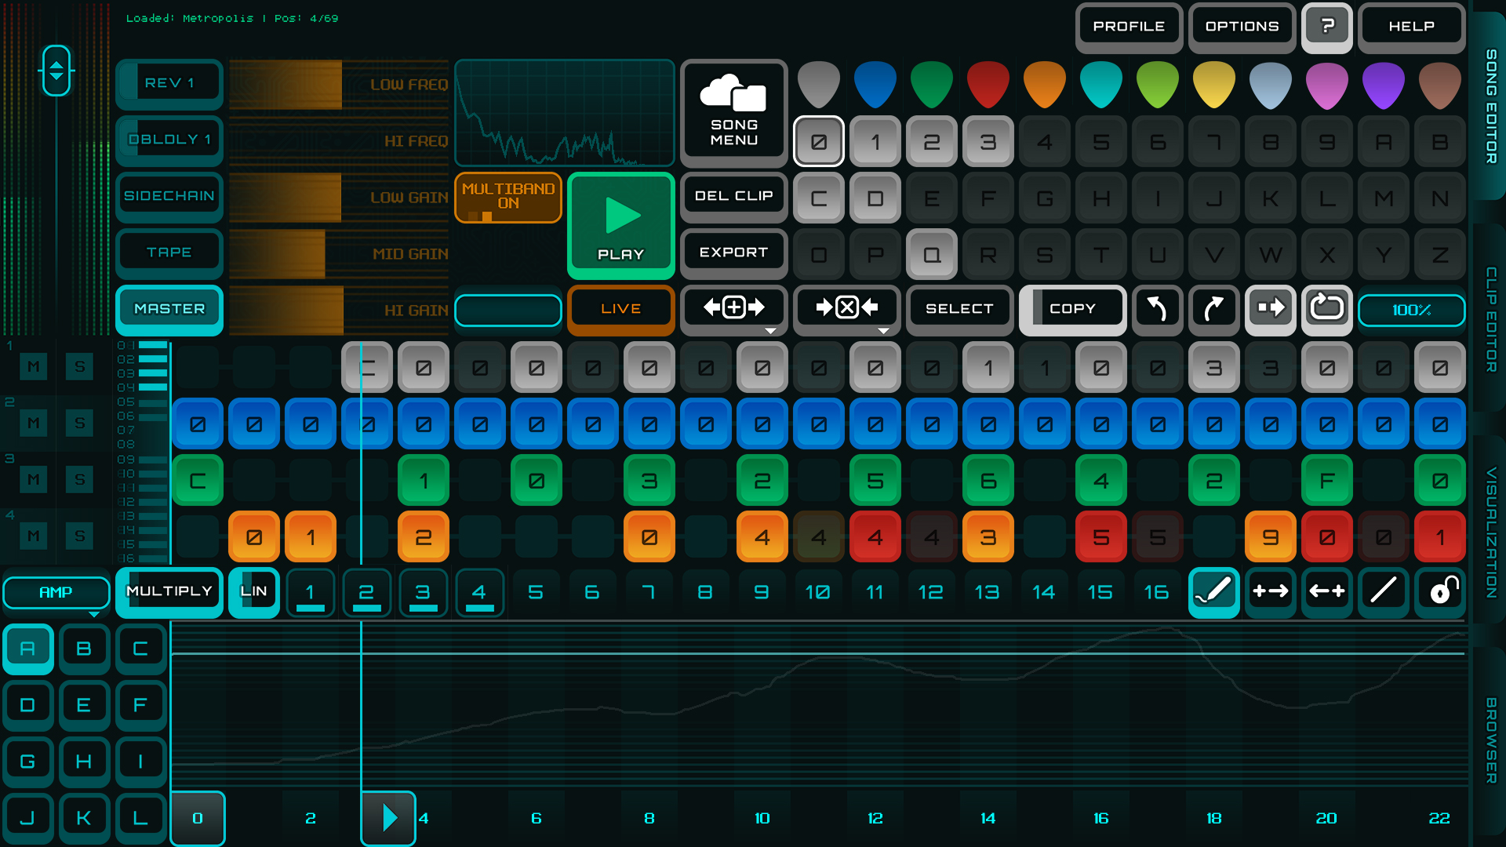Image resolution: width=1506 pixels, height=847 pixels.
Task: Click the Del Clip button
Action: pyautogui.click(x=733, y=196)
